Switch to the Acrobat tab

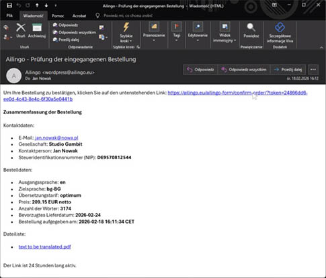pyautogui.click(x=79, y=15)
